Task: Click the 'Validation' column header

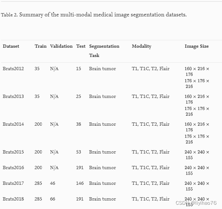Action: point(61,46)
